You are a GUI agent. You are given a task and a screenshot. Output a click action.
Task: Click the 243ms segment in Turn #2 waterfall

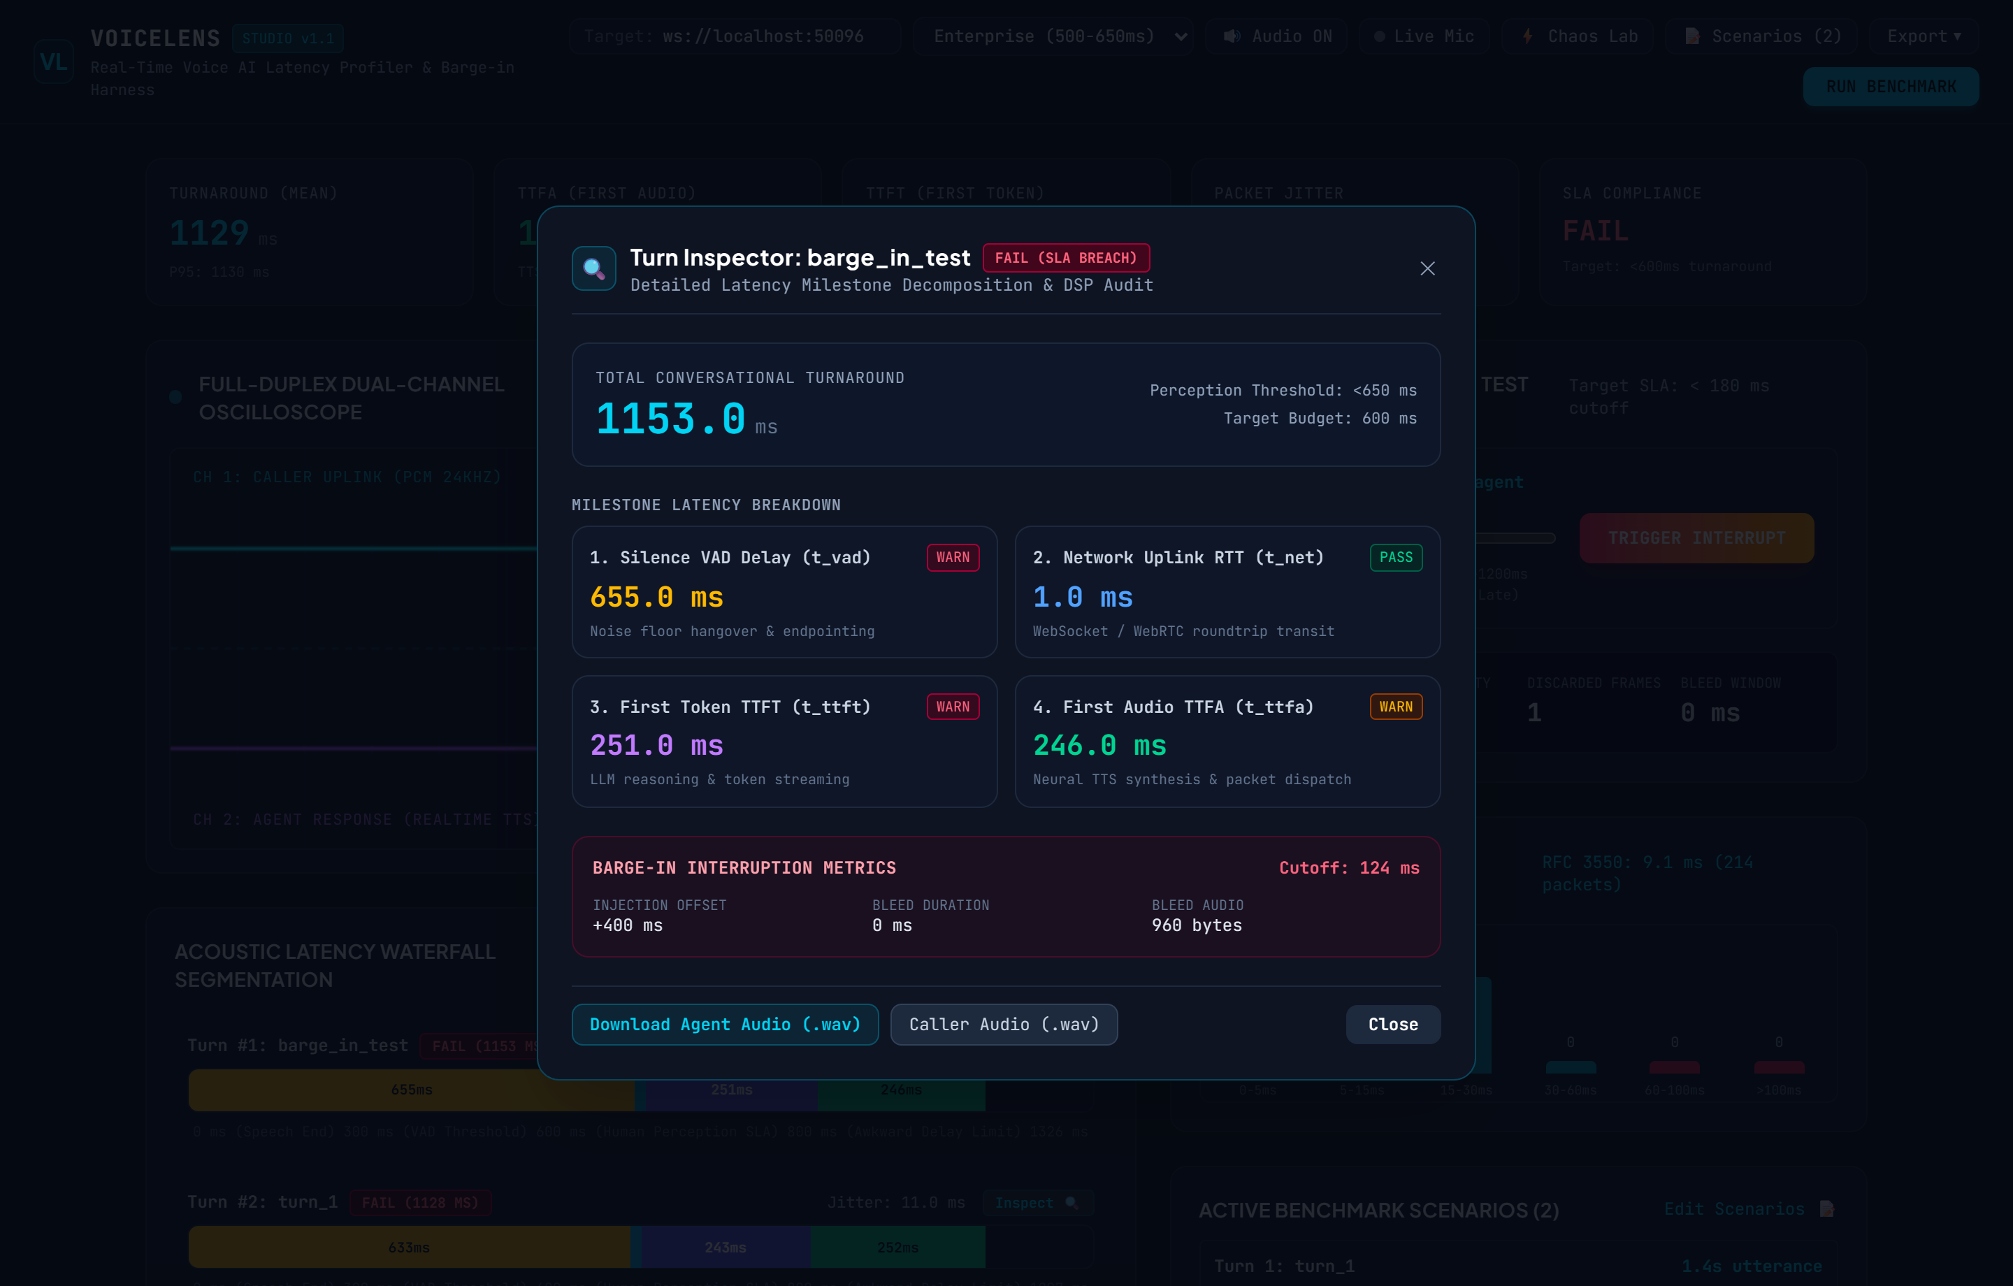725,1247
